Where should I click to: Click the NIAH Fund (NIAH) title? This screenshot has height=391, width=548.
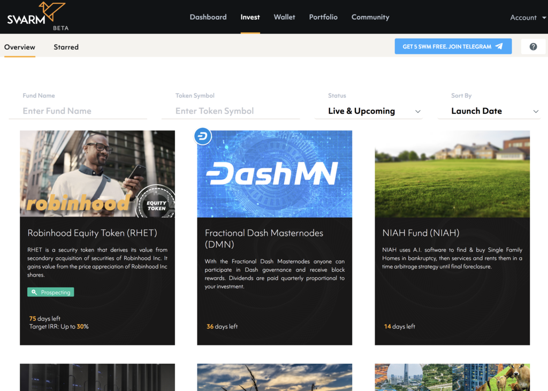point(421,233)
